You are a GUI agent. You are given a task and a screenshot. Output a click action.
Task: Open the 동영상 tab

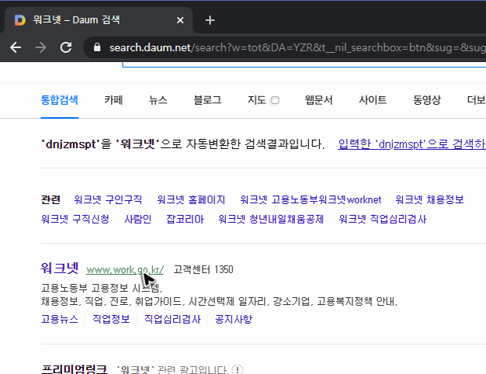pos(427,100)
